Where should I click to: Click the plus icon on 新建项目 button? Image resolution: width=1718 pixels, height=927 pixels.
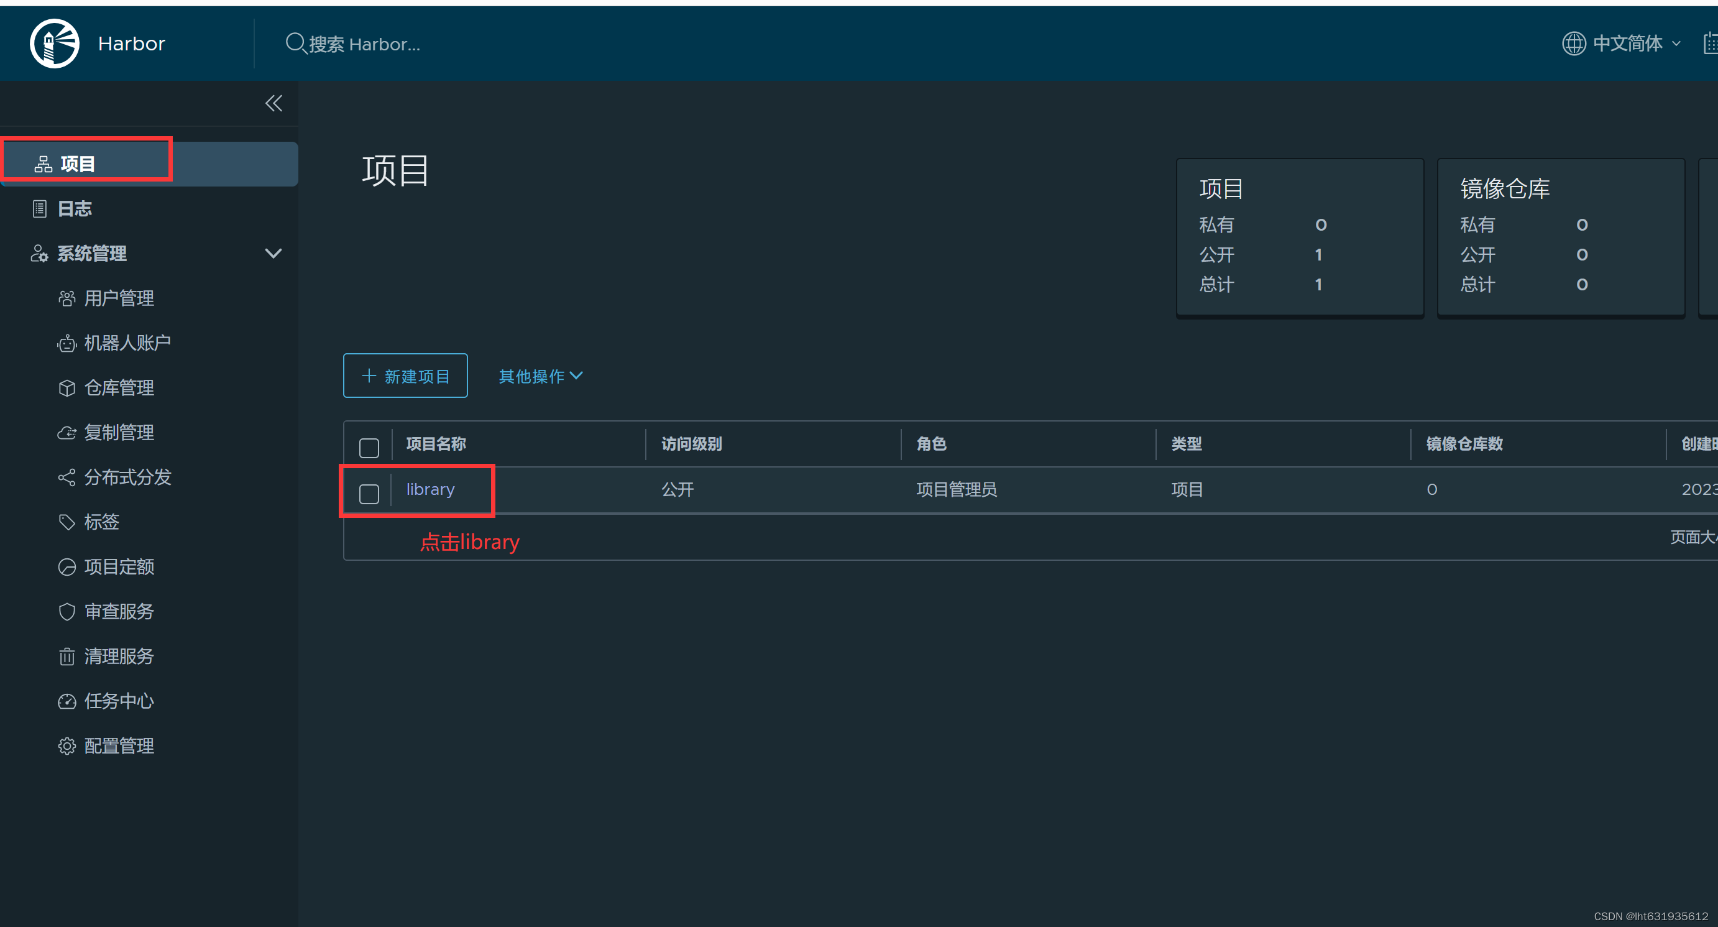[369, 376]
